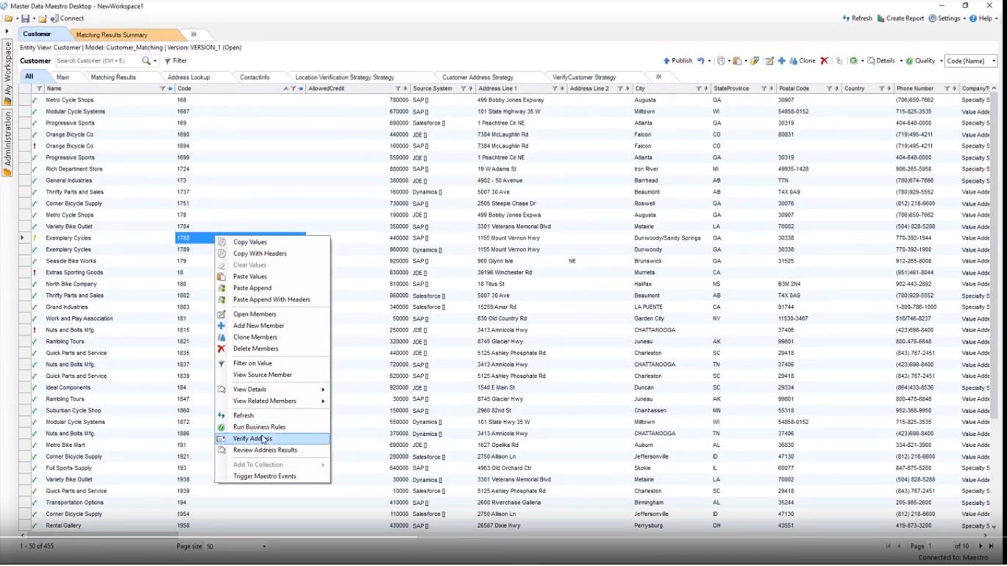Choose Filter on Value in context menu

[252, 363]
